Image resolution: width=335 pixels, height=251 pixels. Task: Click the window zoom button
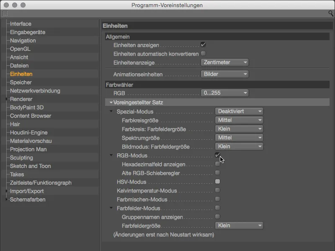(x=23, y=5)
